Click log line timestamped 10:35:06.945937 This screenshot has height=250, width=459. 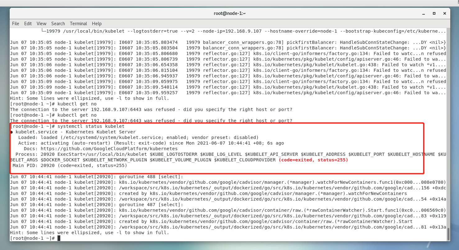[228, 76]
